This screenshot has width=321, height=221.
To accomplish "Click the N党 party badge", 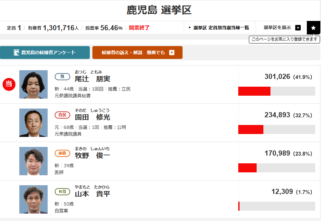I will [62, 191].
